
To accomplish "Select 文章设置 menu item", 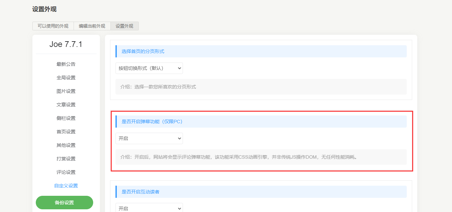I will coord(66,105).
